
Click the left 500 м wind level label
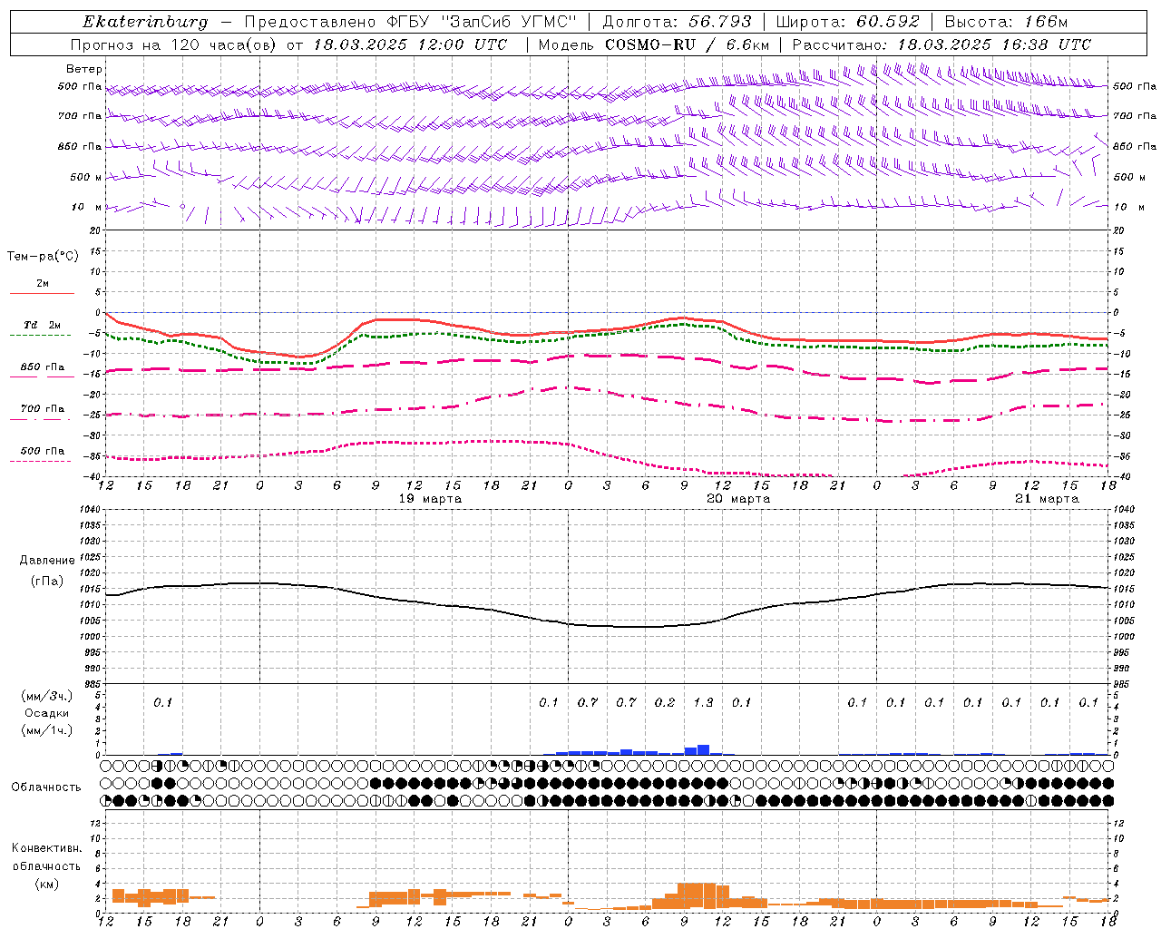tap(86, 177)
